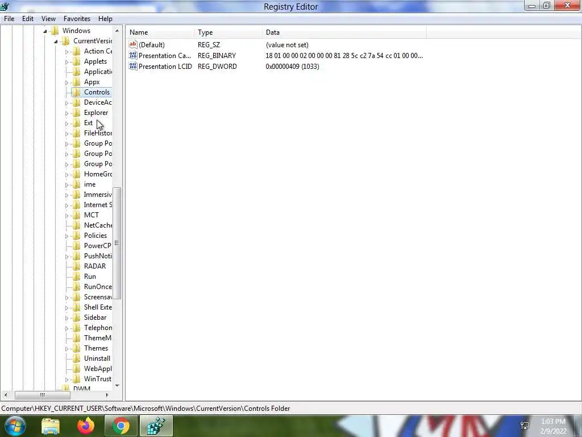Select the Themes key

95,348
